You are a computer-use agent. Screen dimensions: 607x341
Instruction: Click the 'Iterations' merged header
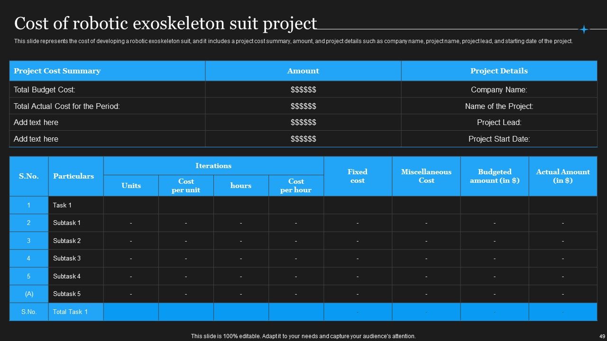point(213,166)
